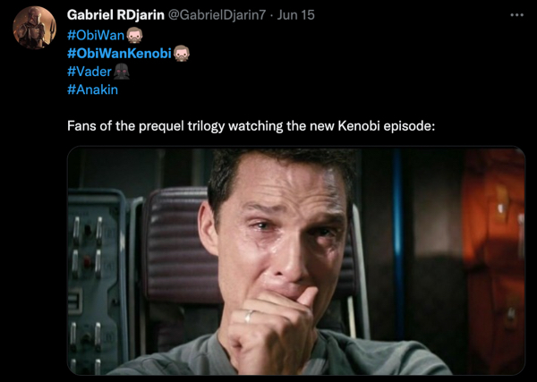Open the attached crying man image
This screenshot has width=537, height=382.
296,261
